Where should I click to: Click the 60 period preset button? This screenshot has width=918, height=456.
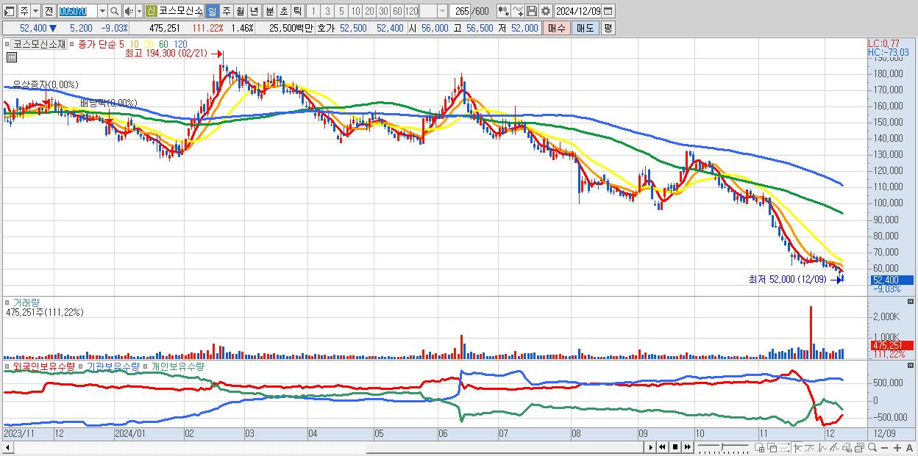click(x=397, y=11)
